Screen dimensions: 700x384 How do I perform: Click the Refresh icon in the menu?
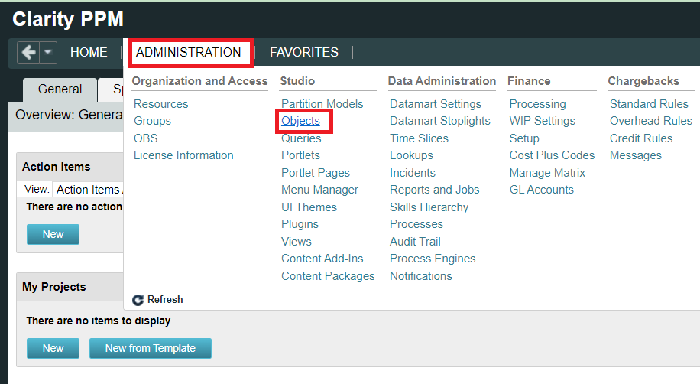[x=138, y=300]
